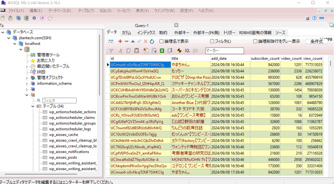
Task: Click the column width auto-fit icon
Action: click(x=111, y=41)
